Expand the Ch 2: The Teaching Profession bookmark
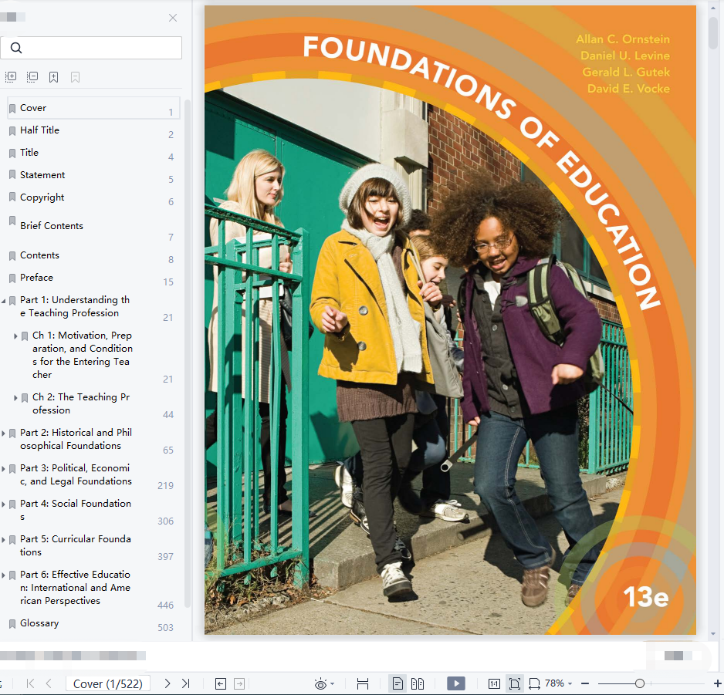 pyautogui.click(x=15, y=398)
